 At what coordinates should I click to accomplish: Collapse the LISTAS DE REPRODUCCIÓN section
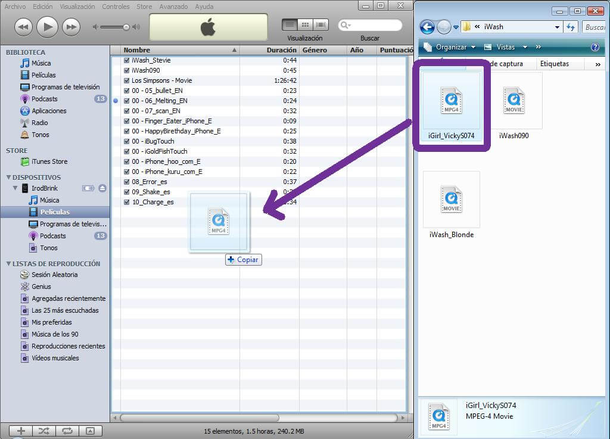(8, 264)
